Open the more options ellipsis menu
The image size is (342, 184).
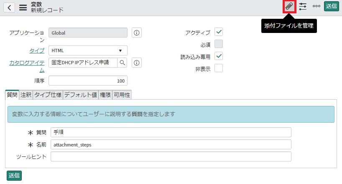[316, 6]
